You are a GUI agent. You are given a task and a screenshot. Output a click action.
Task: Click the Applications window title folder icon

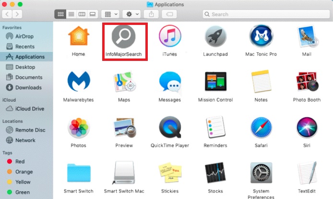pyautogui.click(x=150, y=4)
